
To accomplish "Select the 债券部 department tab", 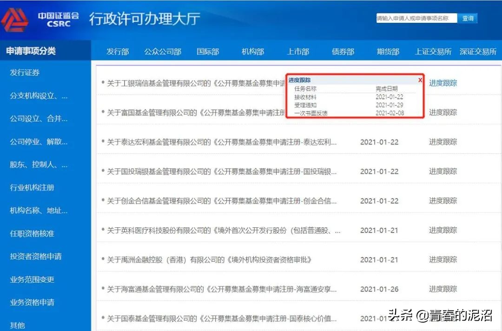I will (343, 52).
